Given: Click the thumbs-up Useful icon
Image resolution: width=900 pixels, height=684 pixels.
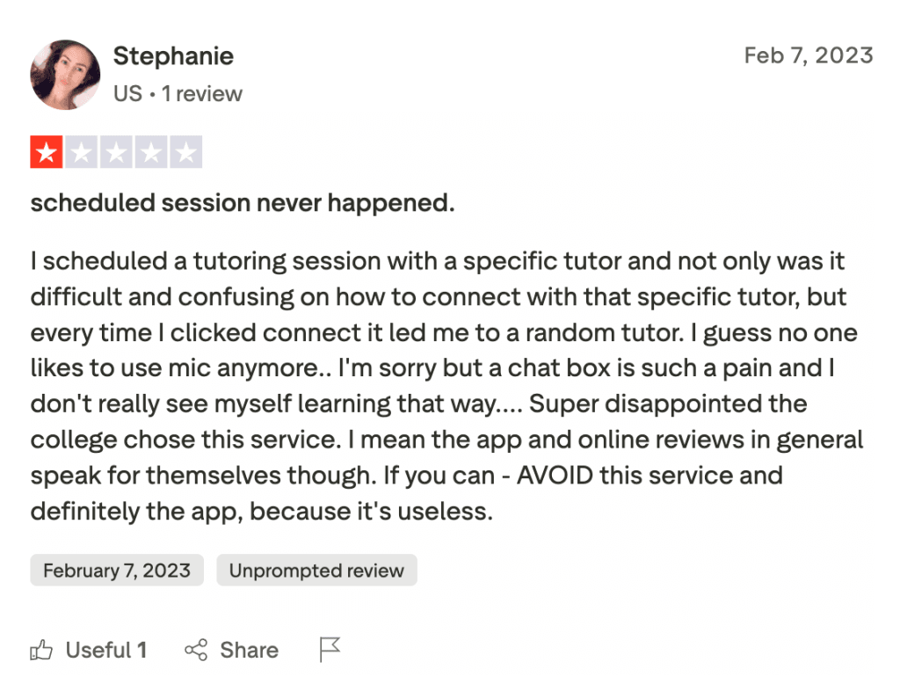Looking at the screenshot, I should click(x=41, y=650).
